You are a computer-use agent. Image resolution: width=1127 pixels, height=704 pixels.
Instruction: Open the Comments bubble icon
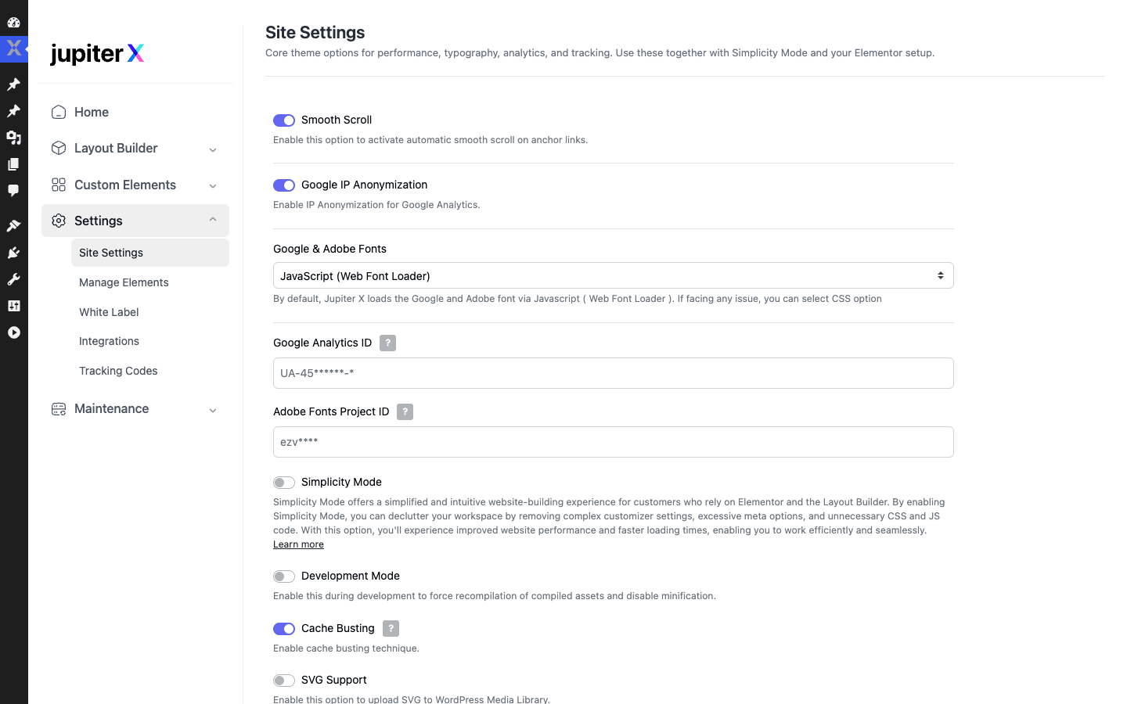point(13,191)
